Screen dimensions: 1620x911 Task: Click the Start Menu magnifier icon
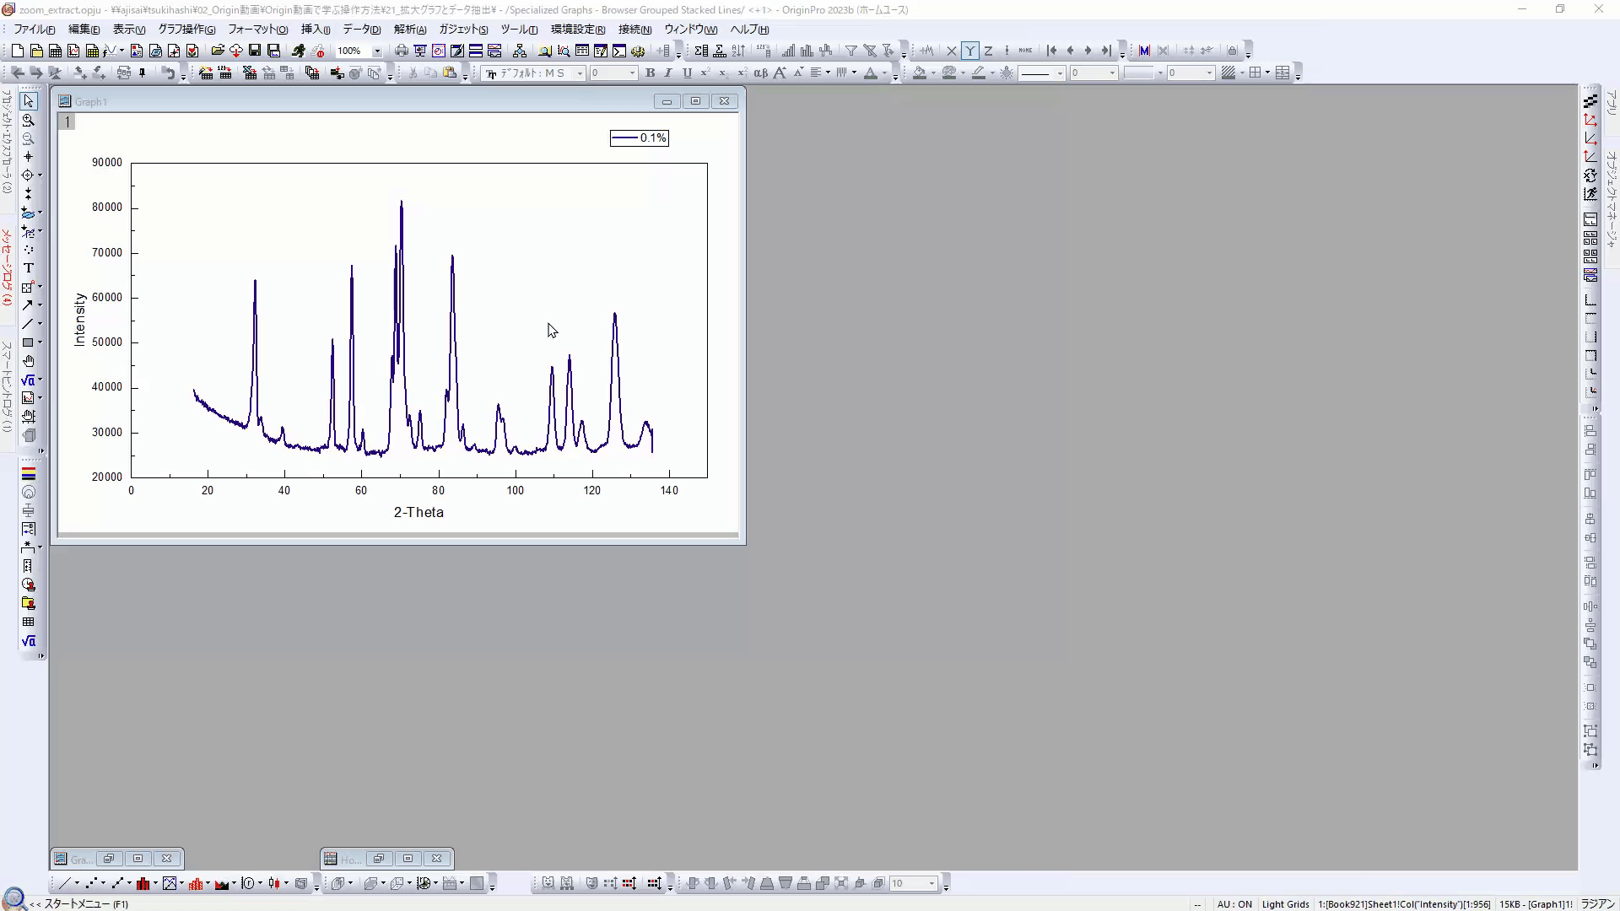click(x=14, y=898)
